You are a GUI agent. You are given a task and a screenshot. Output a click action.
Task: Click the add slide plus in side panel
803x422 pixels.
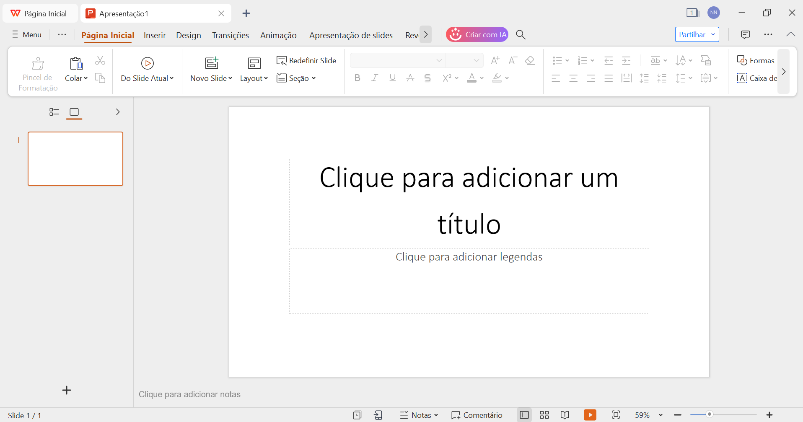point(67,390)
